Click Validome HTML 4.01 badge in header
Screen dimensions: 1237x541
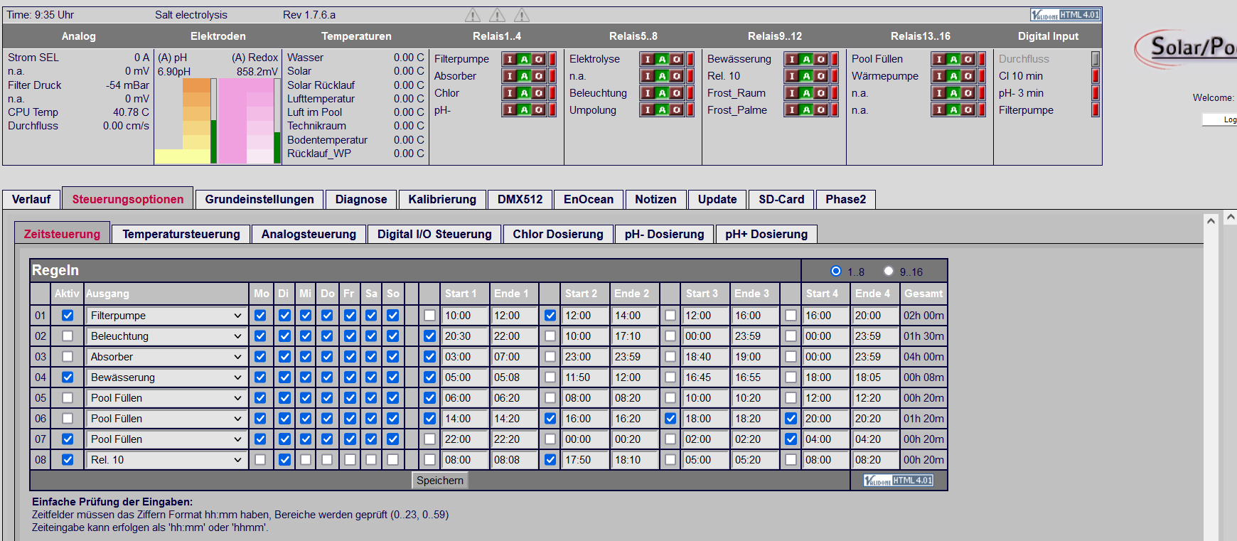[x=1065, y=15]
